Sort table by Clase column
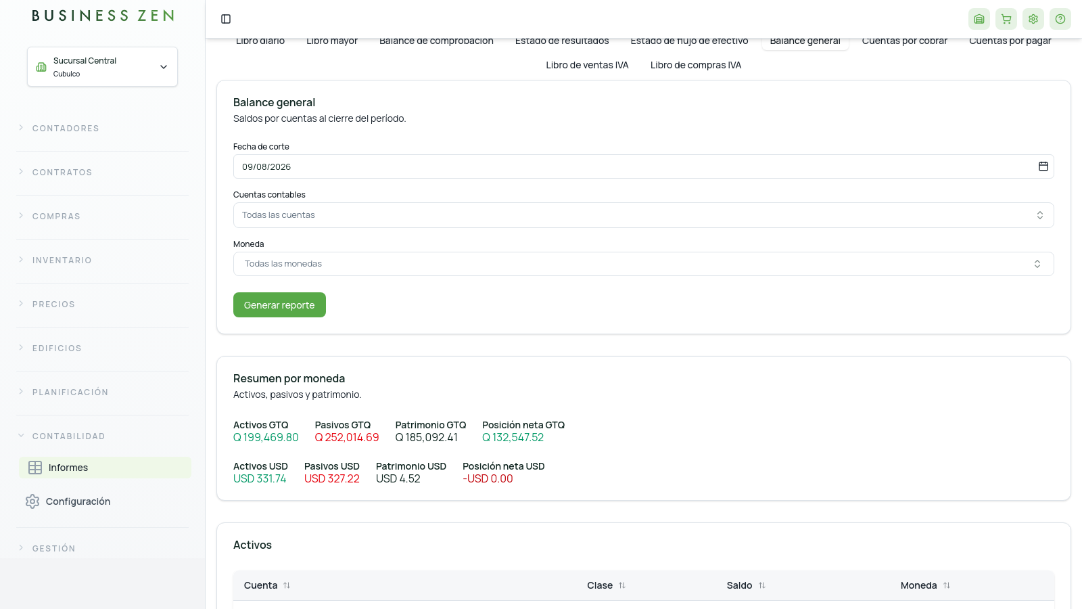 [x=606, y=585]
